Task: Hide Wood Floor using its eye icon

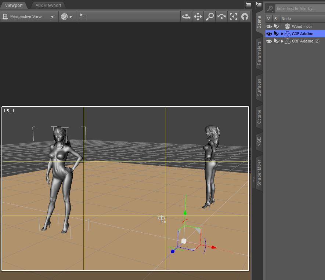Action: [269, 26]
